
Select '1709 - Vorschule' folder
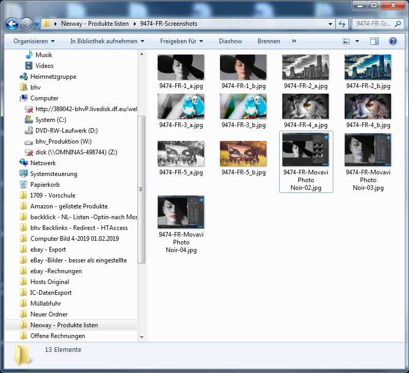click(53, 196)
